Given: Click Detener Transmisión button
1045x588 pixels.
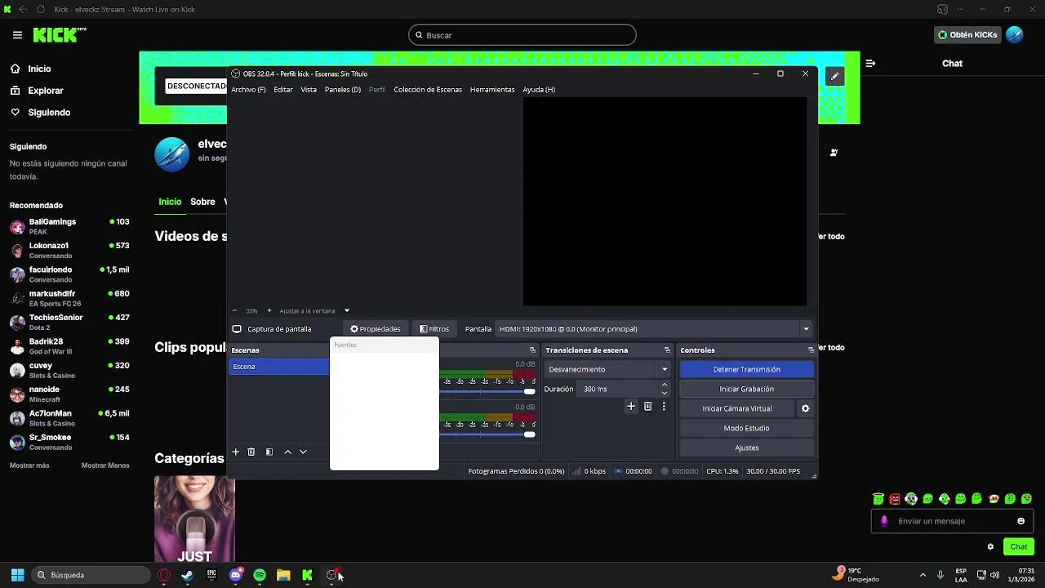Looking at the screenshot, I should coord(747,369).
